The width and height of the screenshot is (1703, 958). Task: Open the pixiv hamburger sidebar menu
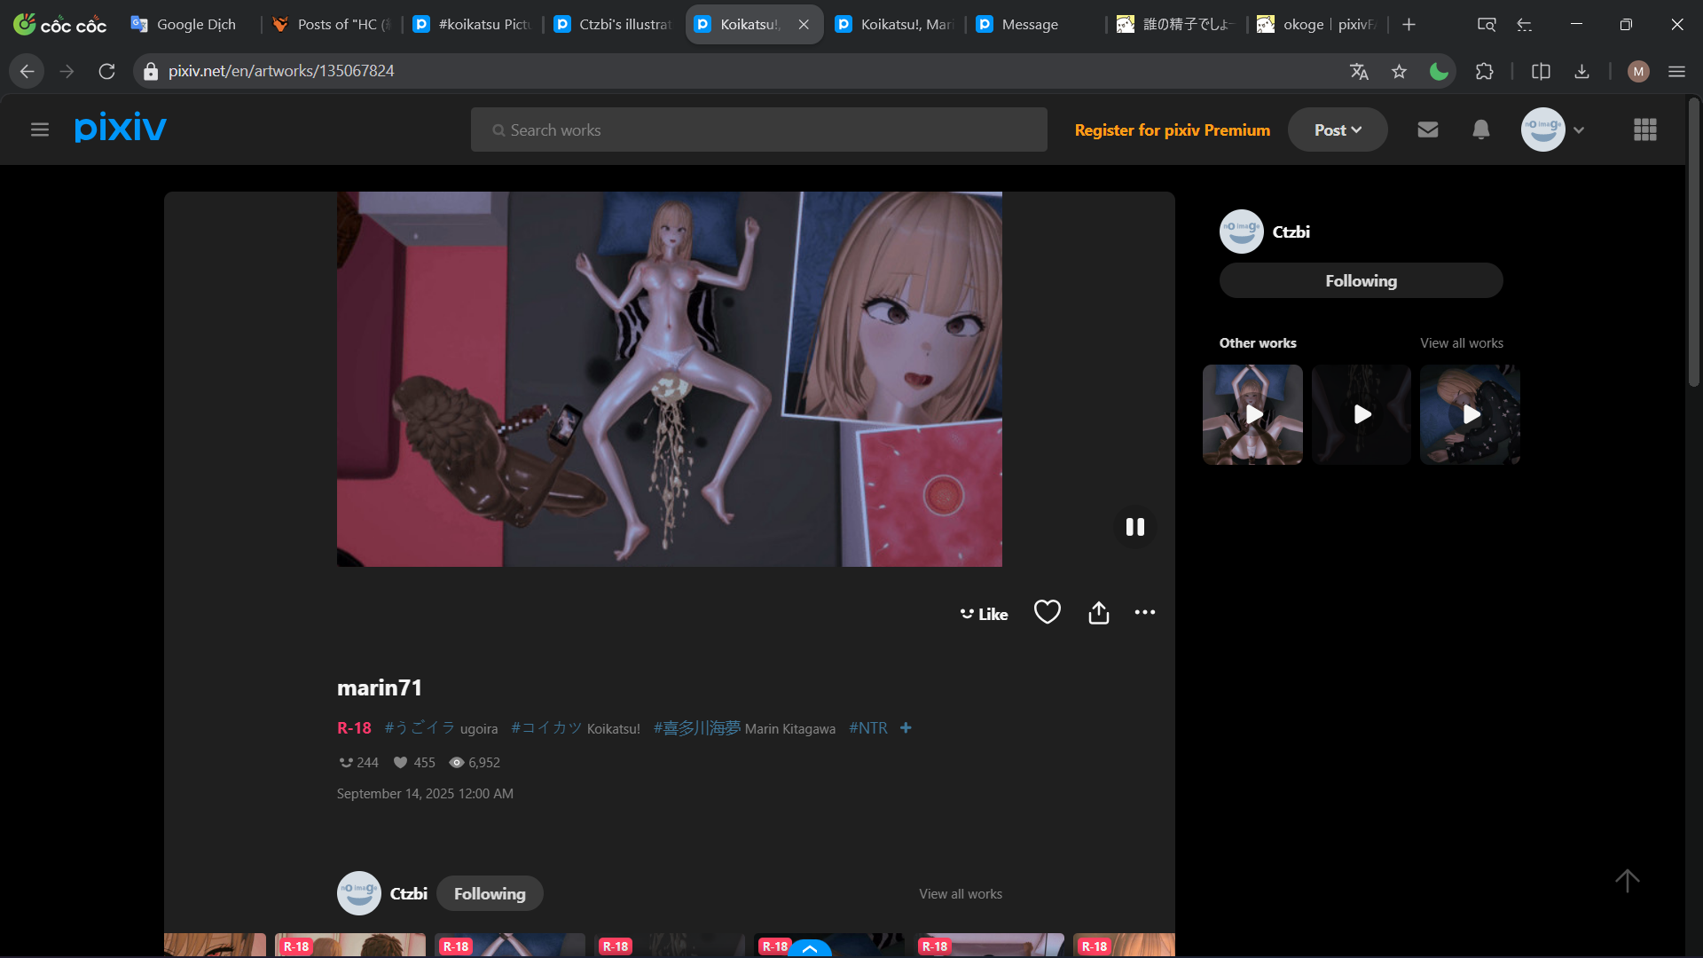pyautogui.click(x=39, y=130)
